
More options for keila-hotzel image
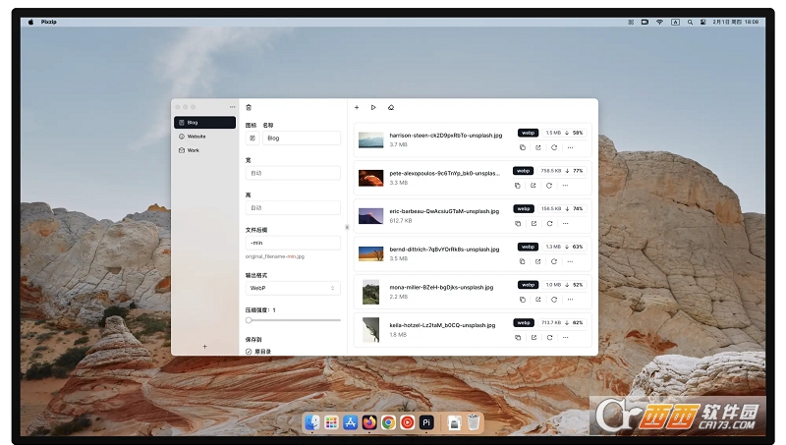(x=566, y=338)
